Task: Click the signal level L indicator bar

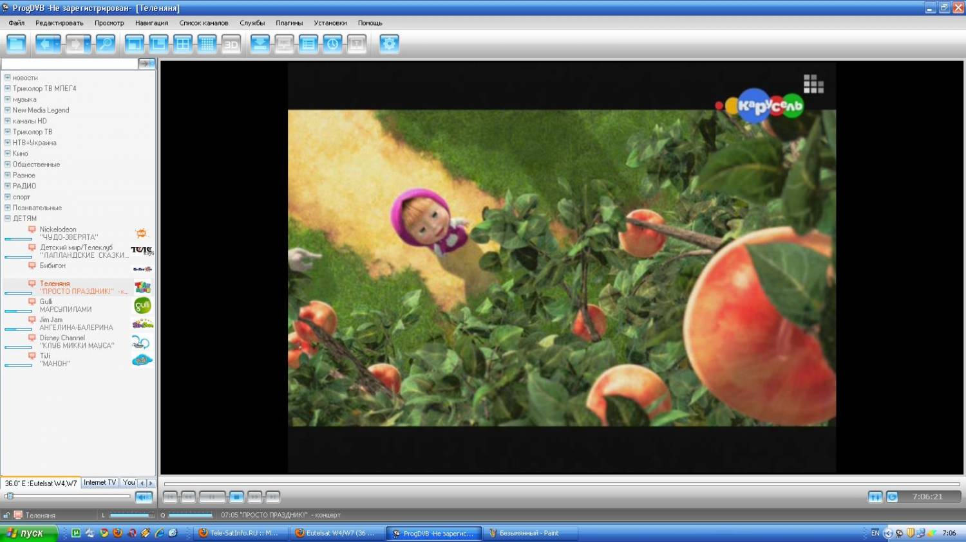Action: pyautogui.click(x=131, y=515)
